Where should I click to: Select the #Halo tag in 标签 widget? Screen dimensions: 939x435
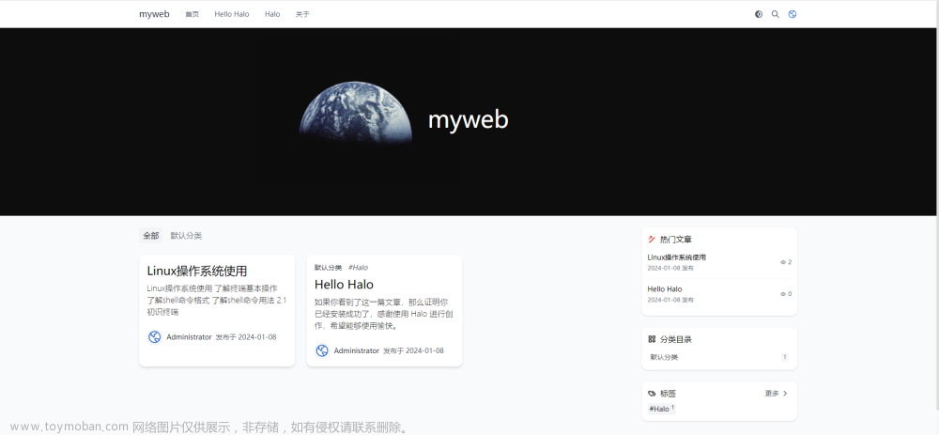[661, 409]
